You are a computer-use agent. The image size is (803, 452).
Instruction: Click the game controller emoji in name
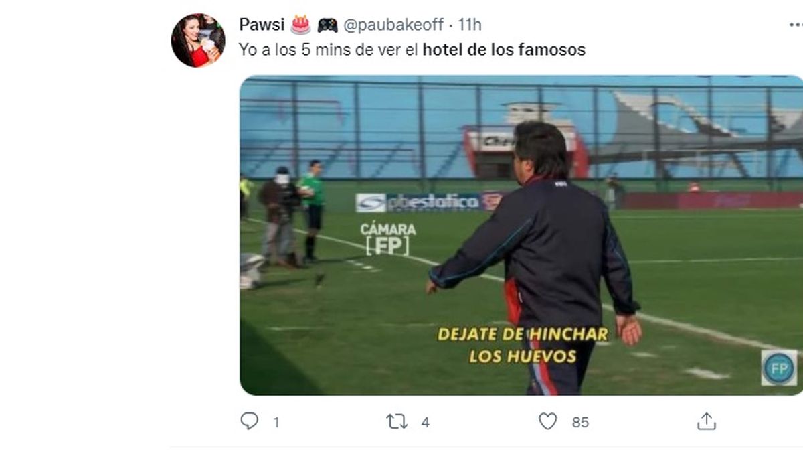tap(327, 25)
